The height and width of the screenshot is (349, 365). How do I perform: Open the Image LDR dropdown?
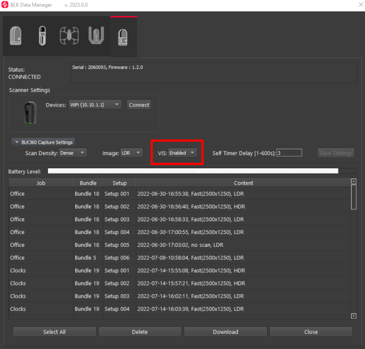tap(131, 152)
